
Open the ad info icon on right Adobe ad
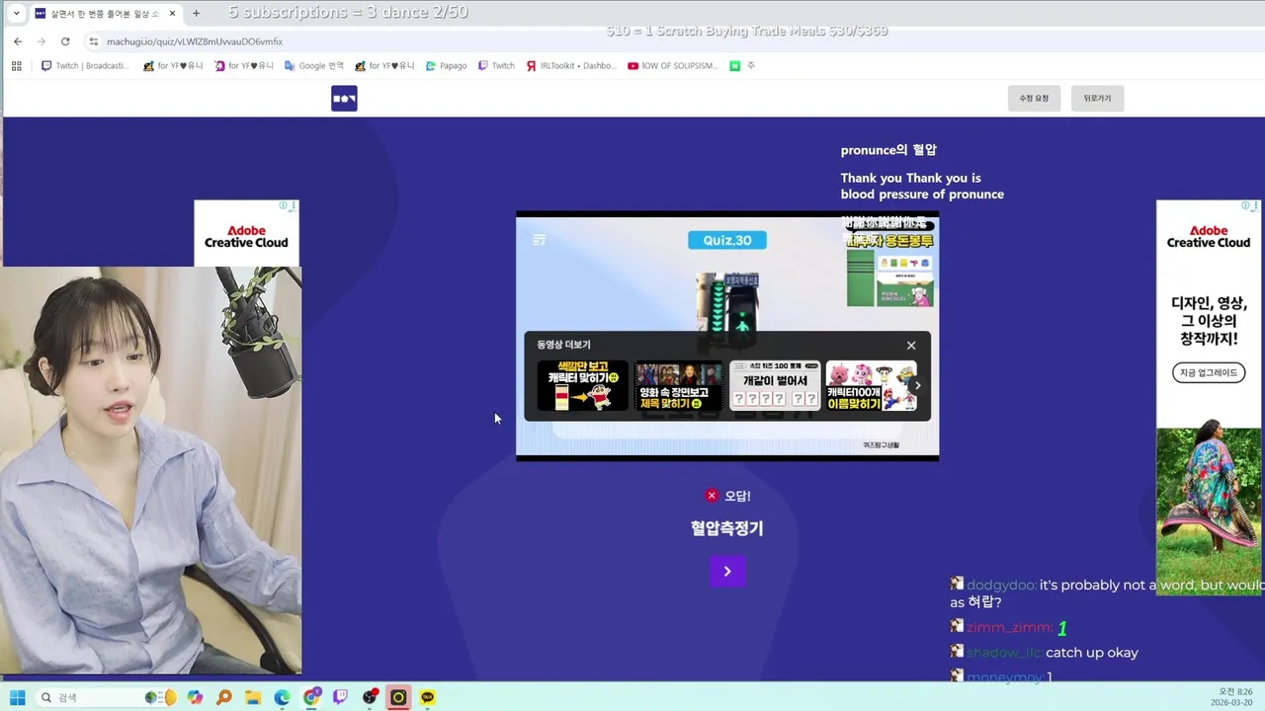1245,205
